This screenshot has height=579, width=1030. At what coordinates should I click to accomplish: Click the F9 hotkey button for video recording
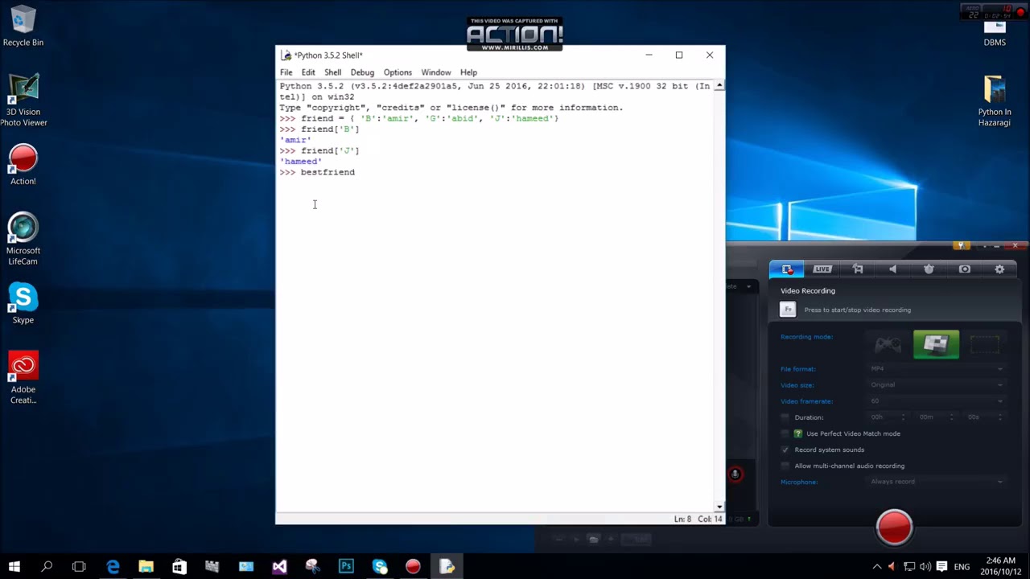(788, 310)
